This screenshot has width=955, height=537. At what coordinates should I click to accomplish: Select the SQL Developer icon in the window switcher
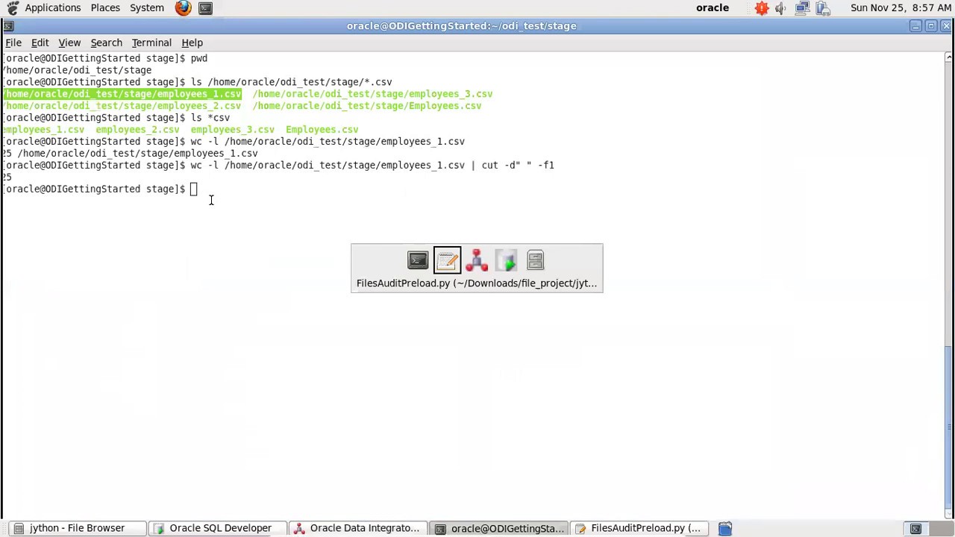tap(506, 260)
